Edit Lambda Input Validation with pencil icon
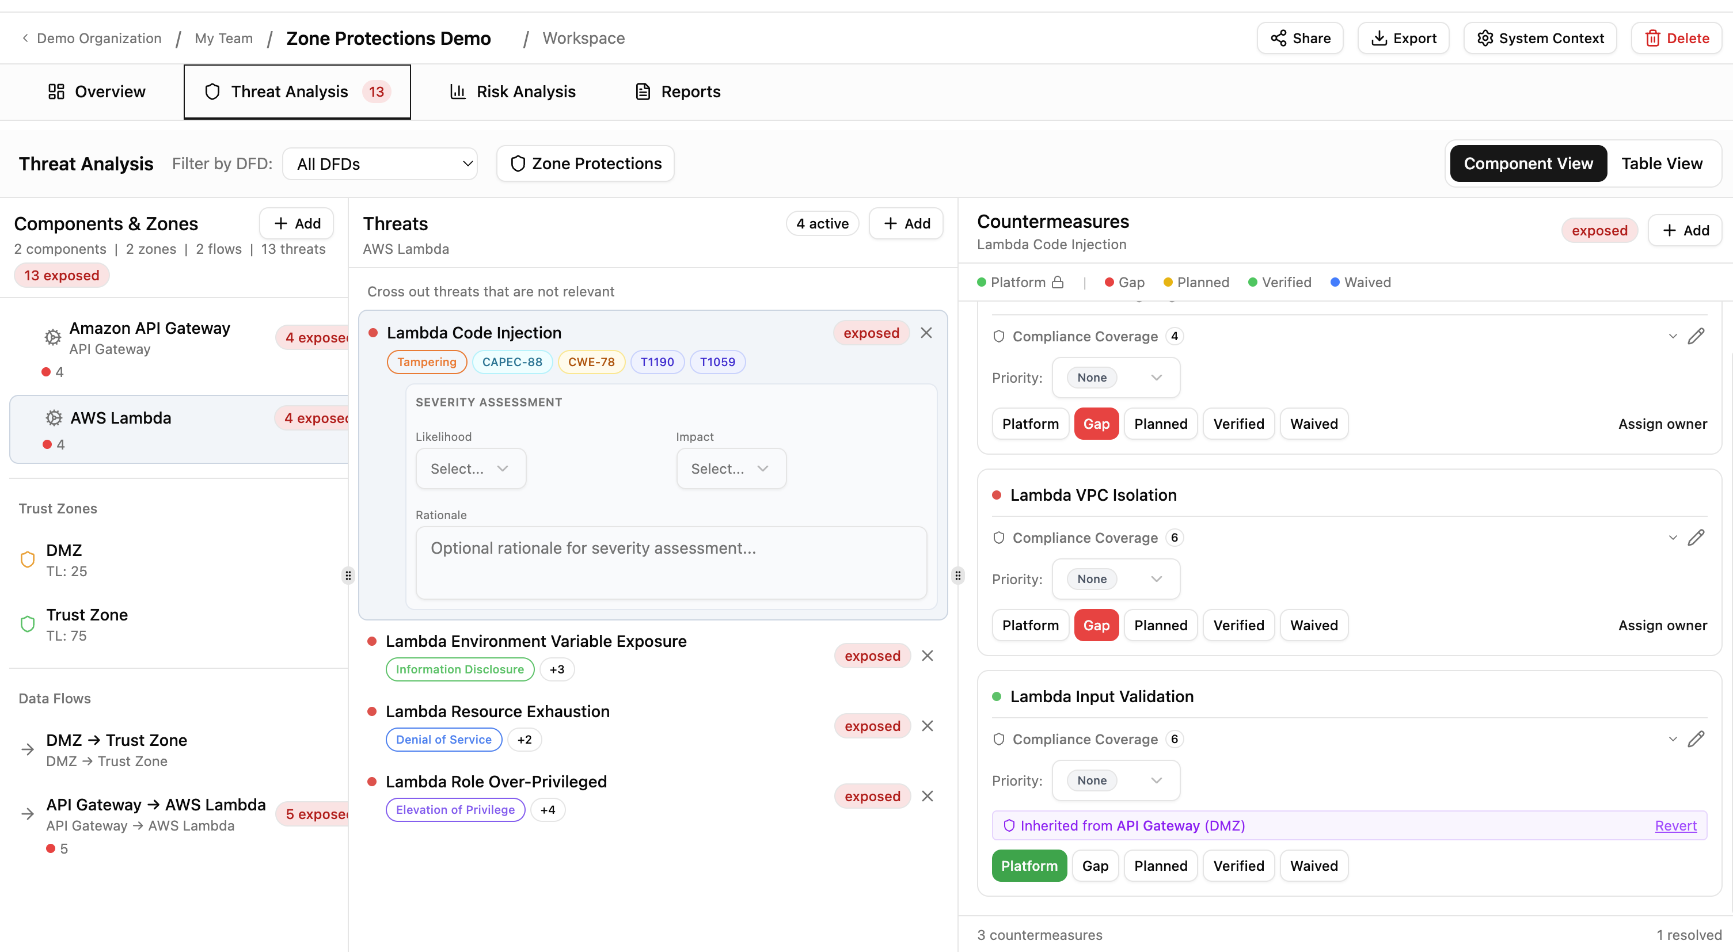 click(1696, 739)
